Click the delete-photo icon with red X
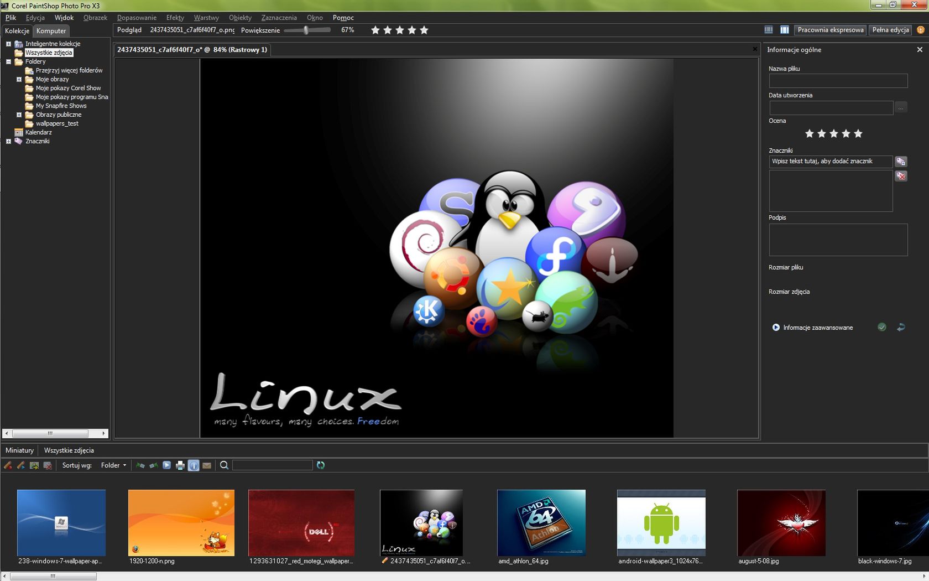 point(48,465)
